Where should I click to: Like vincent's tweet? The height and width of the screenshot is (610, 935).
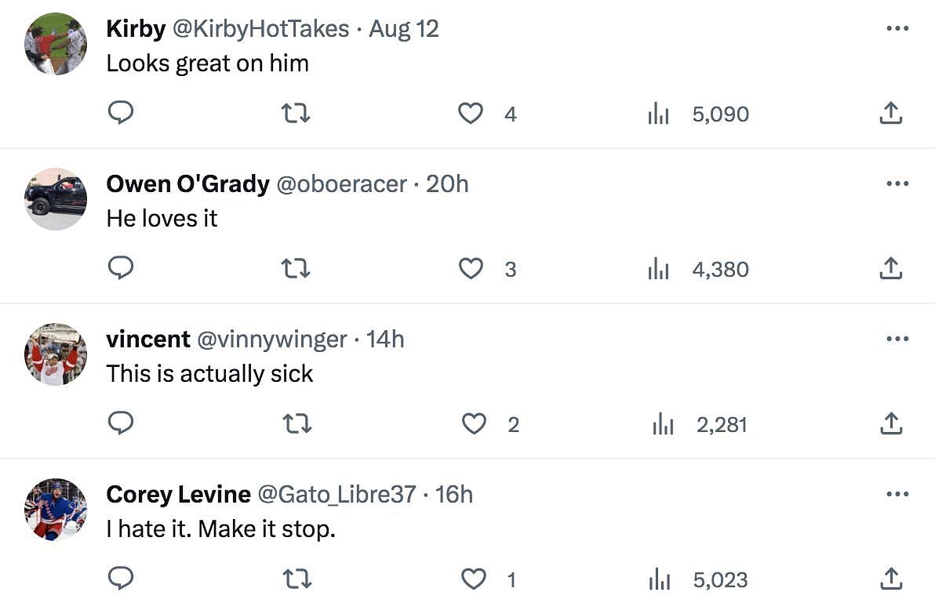point(473,425)
